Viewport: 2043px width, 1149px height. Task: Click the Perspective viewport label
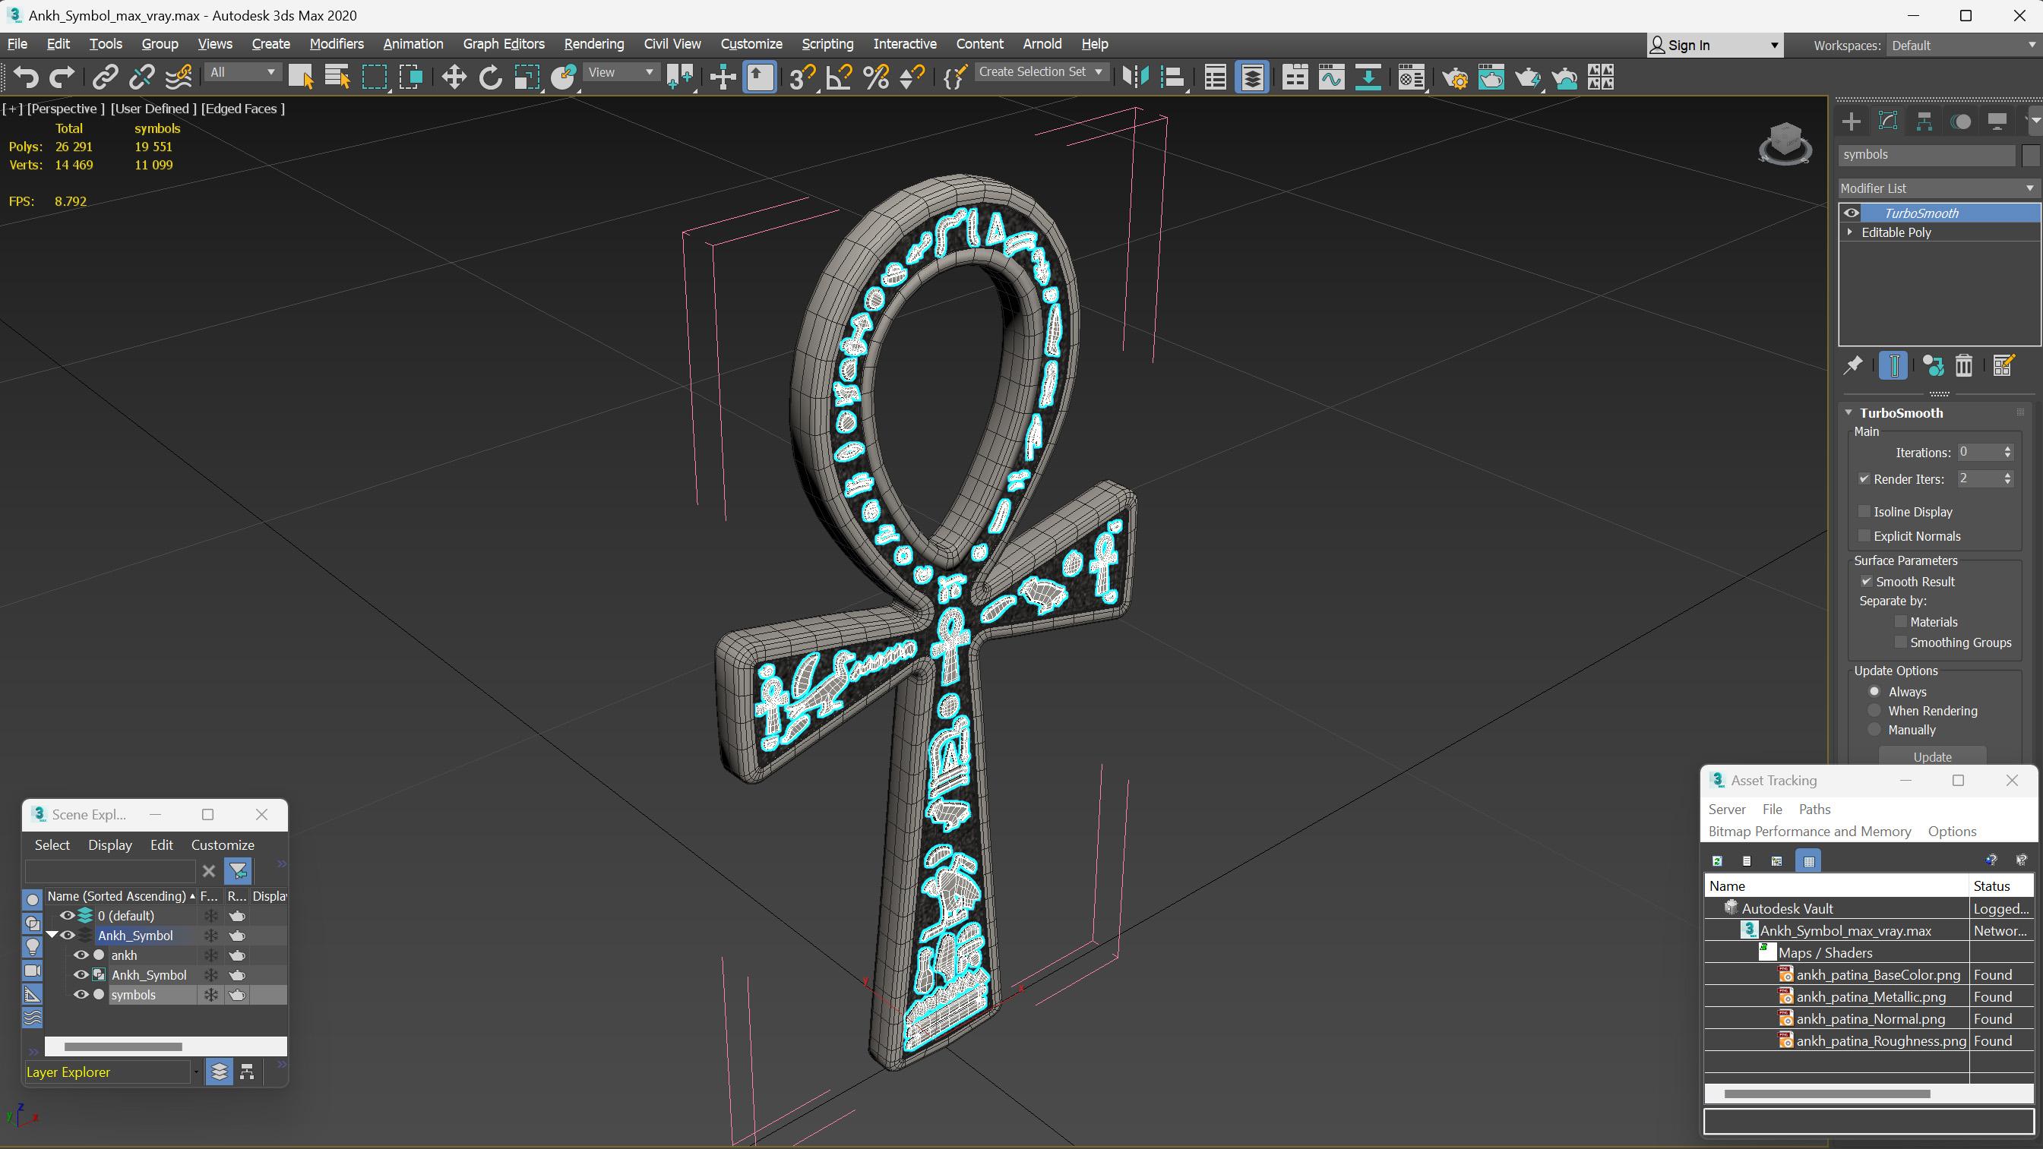point(66,109)
